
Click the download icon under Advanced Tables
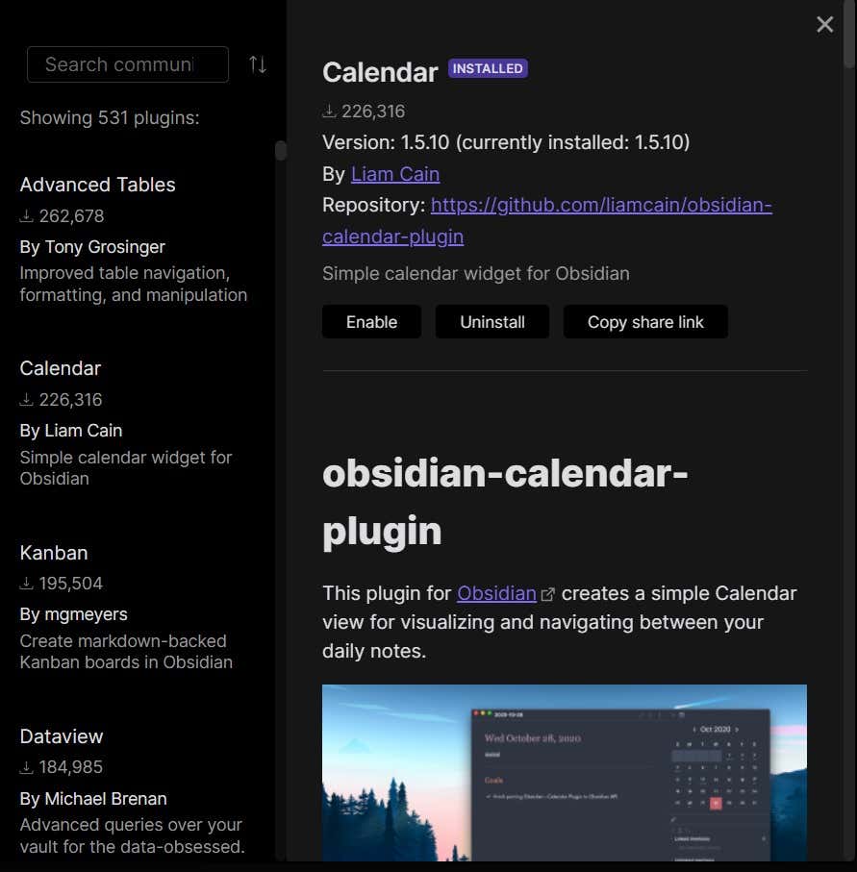click(27, 216)
